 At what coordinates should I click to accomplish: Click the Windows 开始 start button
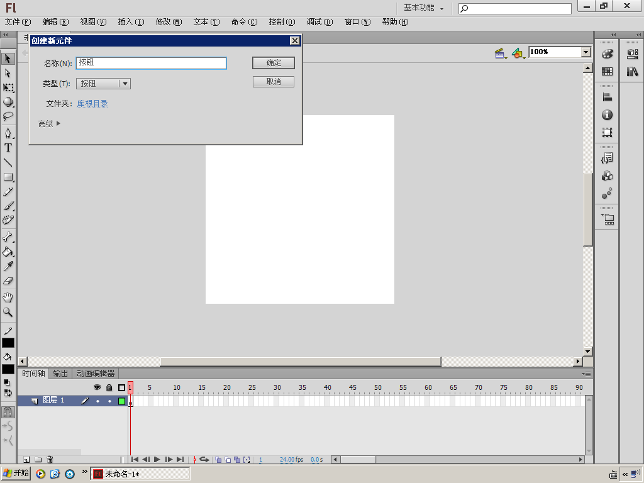click(16, 474)
